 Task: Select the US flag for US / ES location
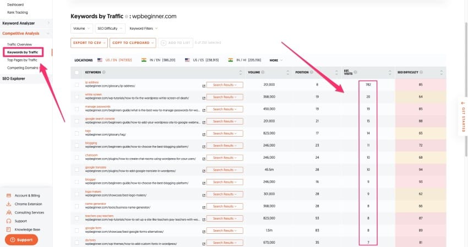pos(187,60)
